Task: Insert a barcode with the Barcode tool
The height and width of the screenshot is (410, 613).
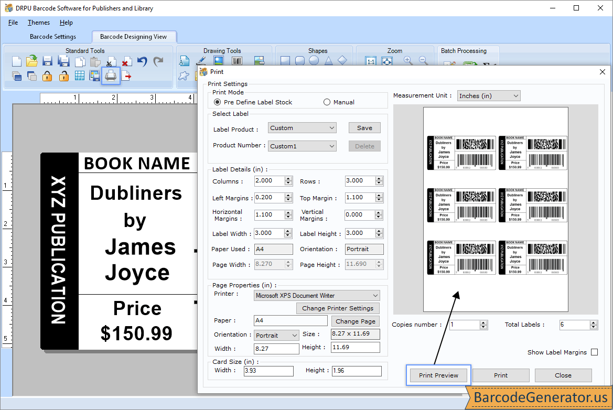Action: tap(237, 61)
